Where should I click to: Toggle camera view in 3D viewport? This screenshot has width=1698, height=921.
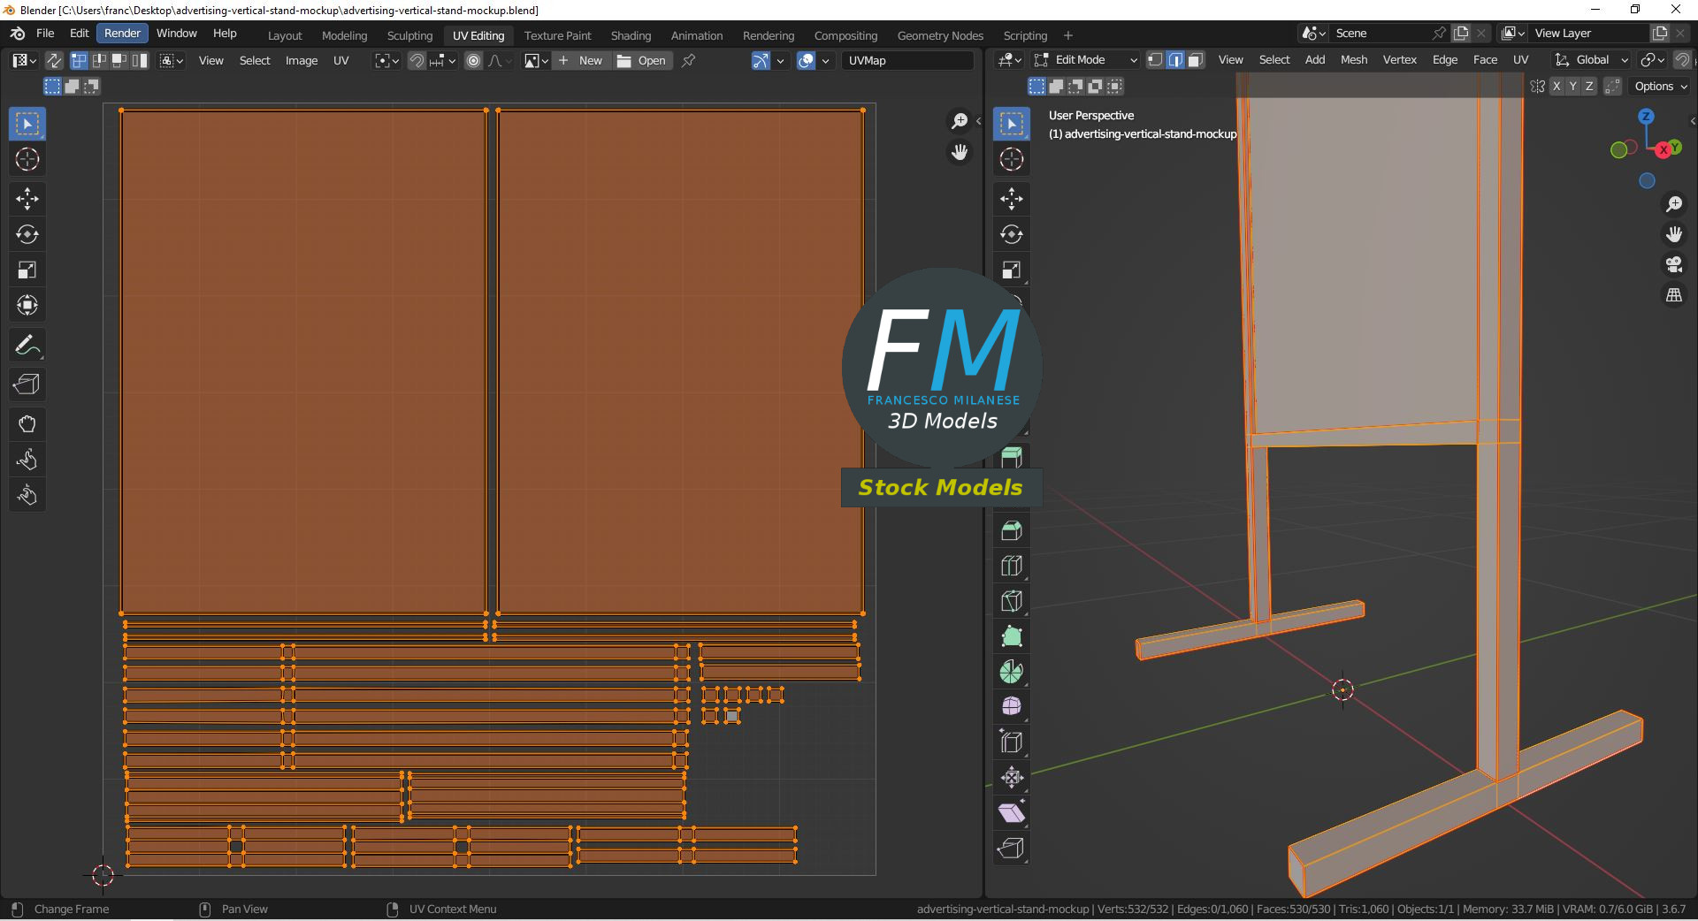1674,264
